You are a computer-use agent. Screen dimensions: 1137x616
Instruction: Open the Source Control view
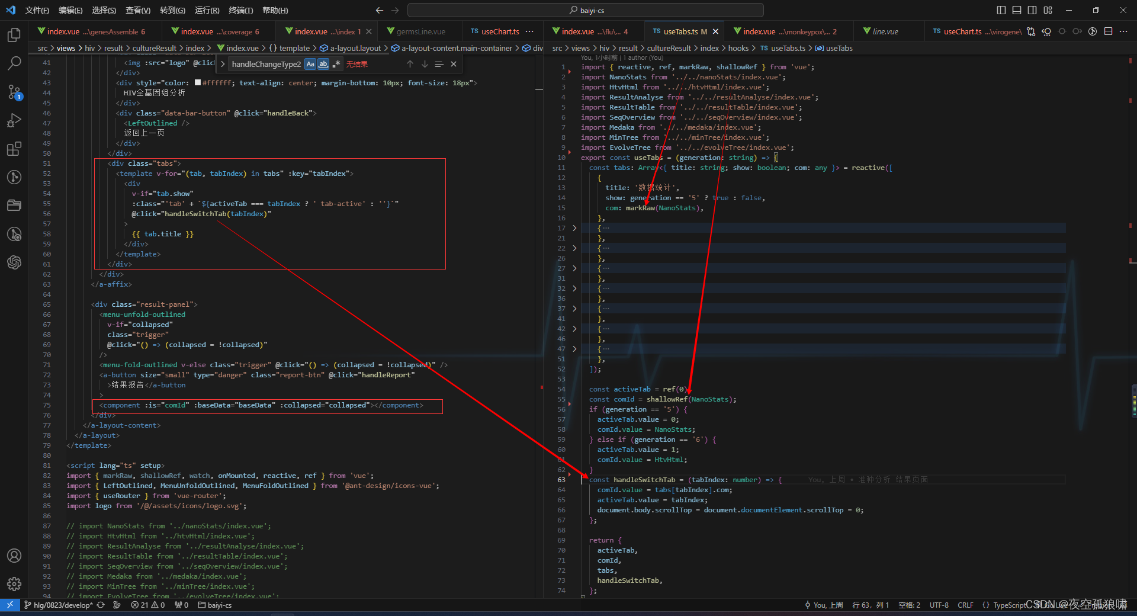tap(14, 91)
